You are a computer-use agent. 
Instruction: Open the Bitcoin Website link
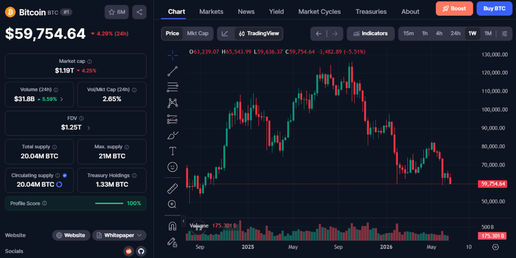(x=71, y=235)
